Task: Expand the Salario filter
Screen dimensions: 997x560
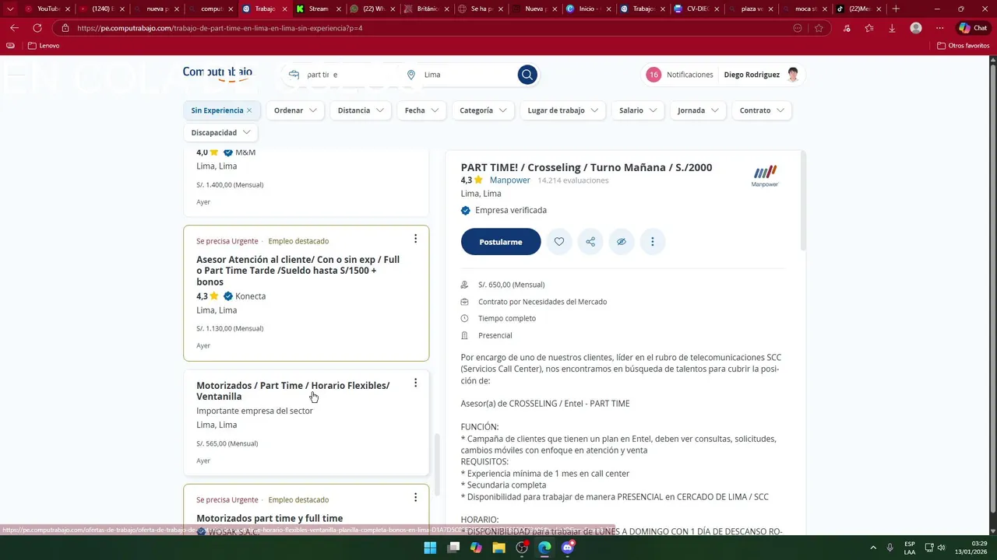Action: (638, 110)
